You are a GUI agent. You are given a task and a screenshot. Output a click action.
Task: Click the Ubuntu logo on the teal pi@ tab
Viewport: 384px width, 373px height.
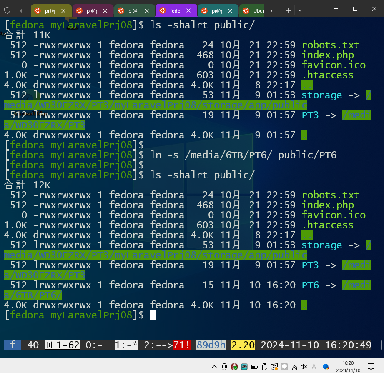[204, 10]
